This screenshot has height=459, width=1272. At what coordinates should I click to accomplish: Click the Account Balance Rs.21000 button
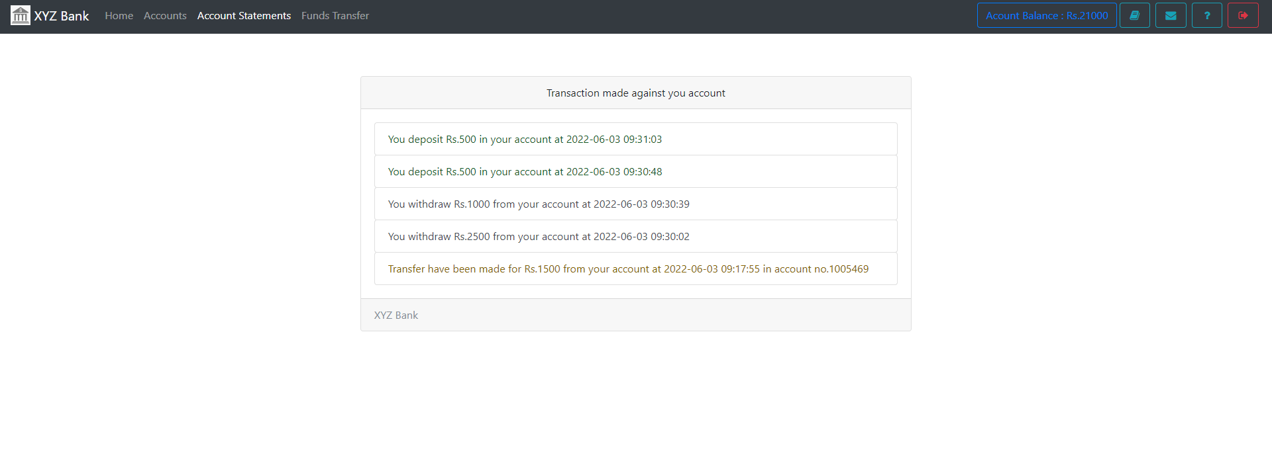[x=1047, y=15]
